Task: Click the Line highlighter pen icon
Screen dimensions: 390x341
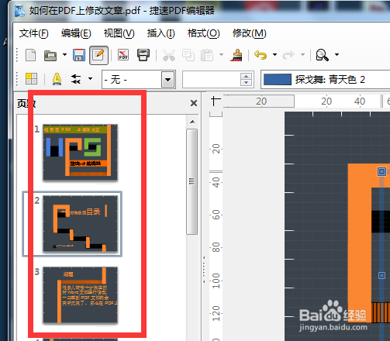Action: (x=57, y=79)
